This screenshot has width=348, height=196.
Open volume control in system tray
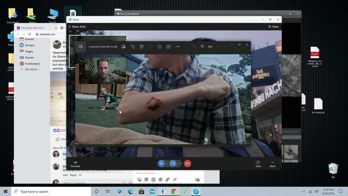pos(317,191)
